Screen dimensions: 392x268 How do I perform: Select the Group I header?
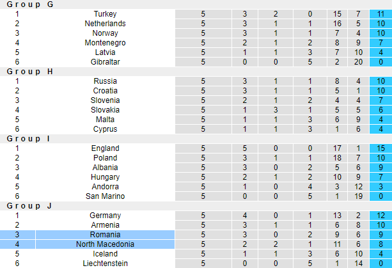pyautogui.click(x=27, y=139)
